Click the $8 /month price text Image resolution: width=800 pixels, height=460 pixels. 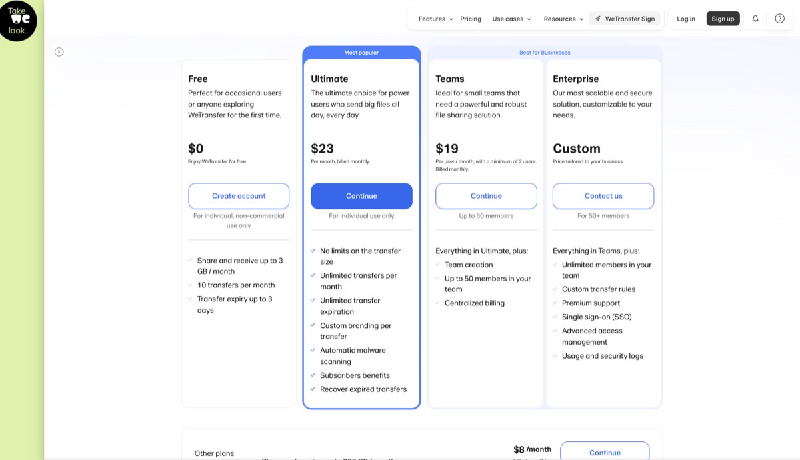click(532, 449)
